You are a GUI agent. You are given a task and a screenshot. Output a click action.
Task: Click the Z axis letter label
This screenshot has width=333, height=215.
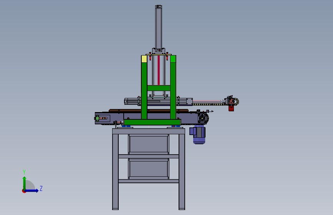(41, 188)
